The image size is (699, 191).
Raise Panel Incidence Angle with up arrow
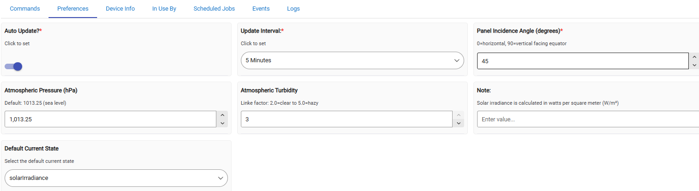pos(694,57)
